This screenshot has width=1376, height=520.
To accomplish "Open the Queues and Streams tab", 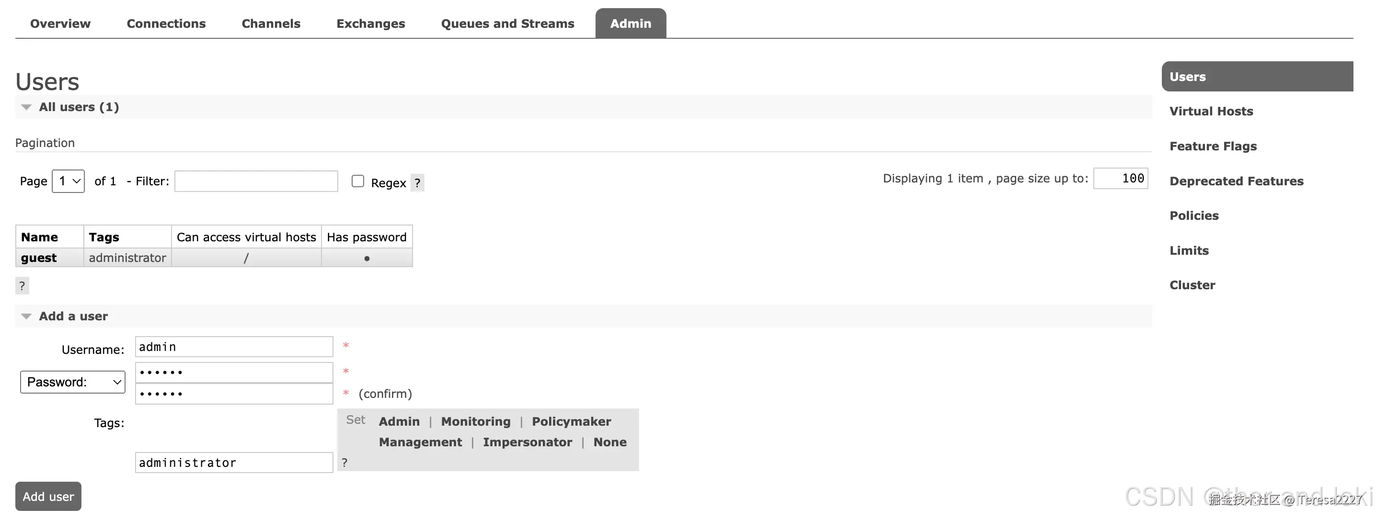I will [x=507, y=23].
